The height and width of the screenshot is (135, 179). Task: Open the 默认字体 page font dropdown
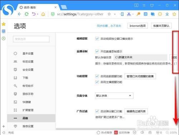coord(114,96)
